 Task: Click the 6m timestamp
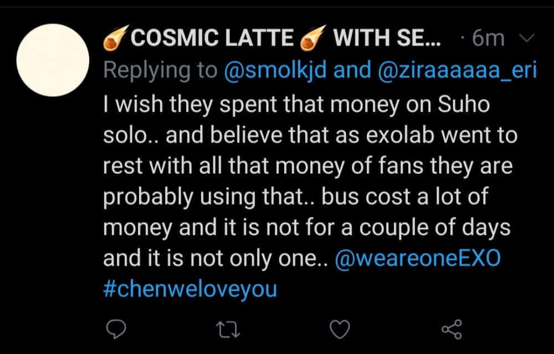point(488,38)
